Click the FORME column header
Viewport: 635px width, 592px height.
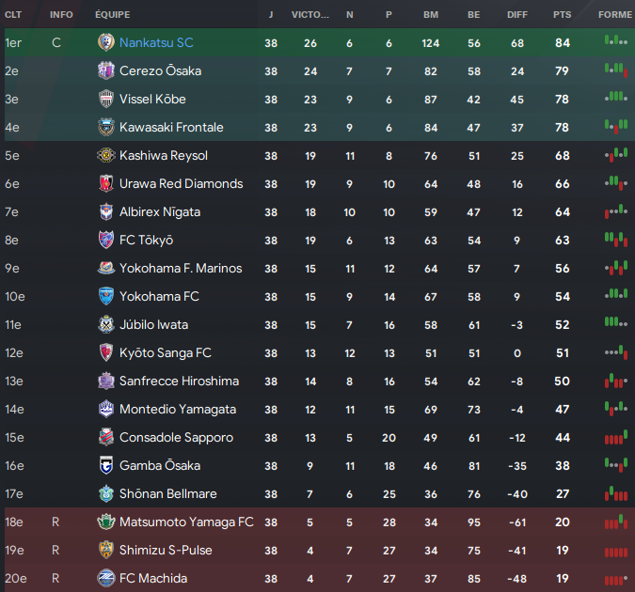(614, 15)
